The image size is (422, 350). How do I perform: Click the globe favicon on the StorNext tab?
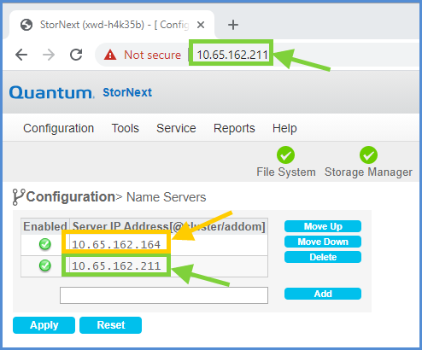26,25
